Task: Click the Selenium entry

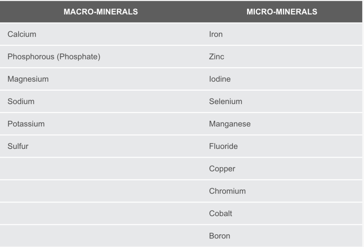Action: pyautogui.click(x=225, y=101)
